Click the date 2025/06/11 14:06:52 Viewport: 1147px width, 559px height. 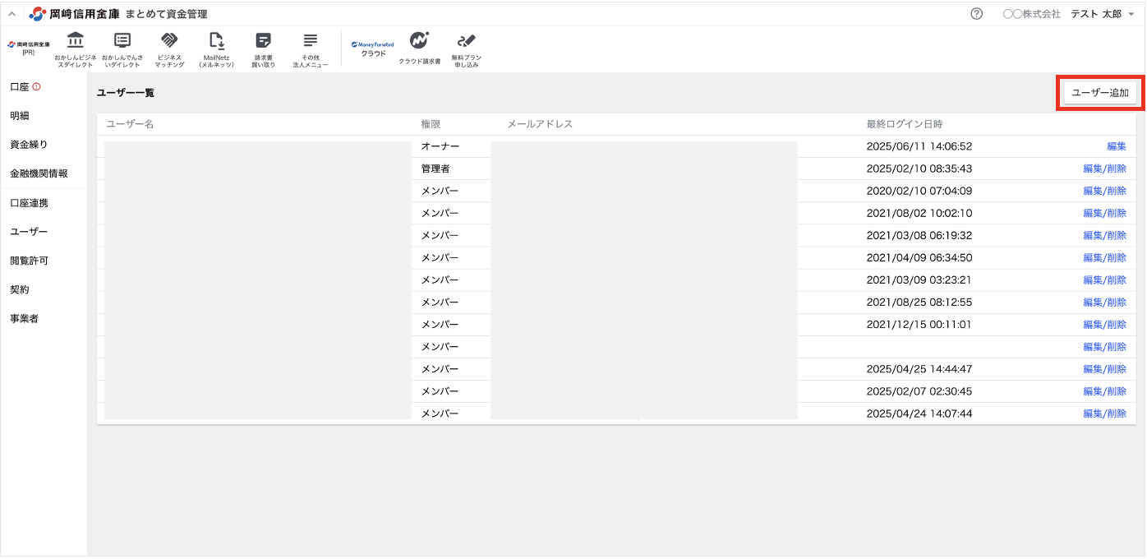tap(919, 146)
